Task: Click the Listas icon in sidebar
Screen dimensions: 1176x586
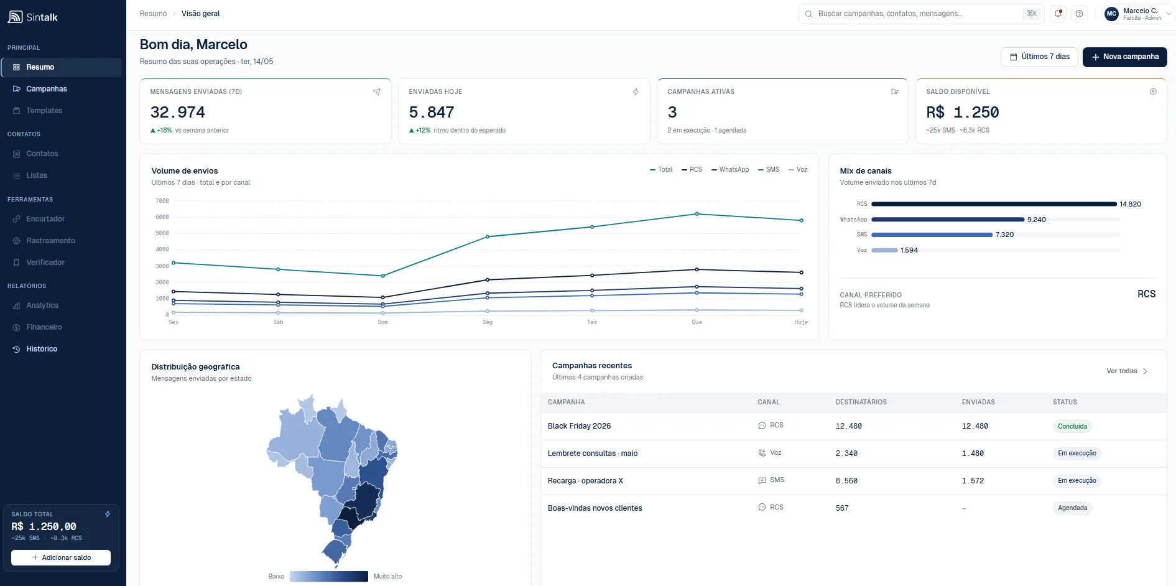Action: [16, 175]
